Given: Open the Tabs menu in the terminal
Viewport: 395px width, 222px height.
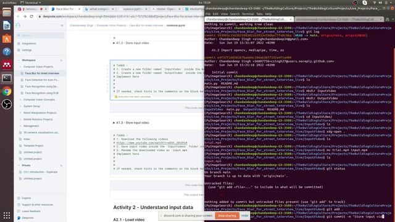Looking at the screenshot, I should [x=259, y=14].
